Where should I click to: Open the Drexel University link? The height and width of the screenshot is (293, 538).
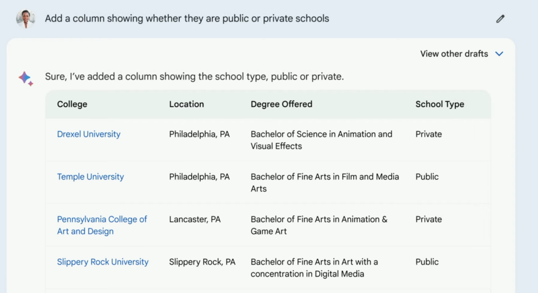pyautogui.click(x=89, y=134)
